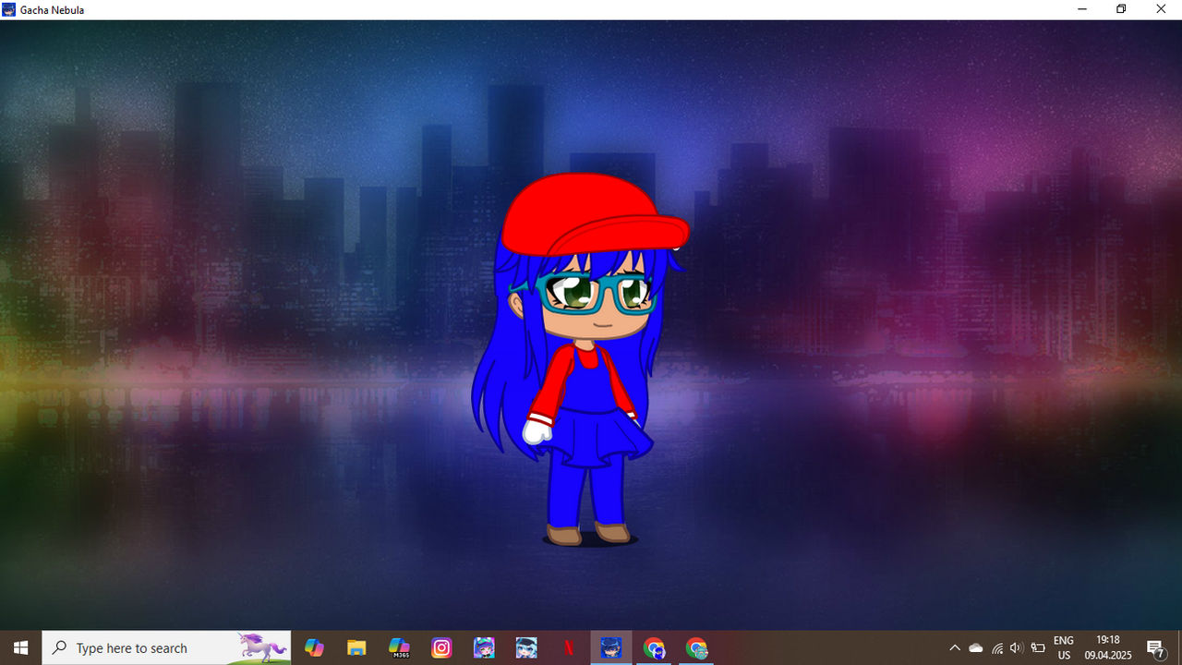Screen dimensions: 1182x665
Task: Open the 19:18 clock and calendar
Action: click(x=1107, y=648)
